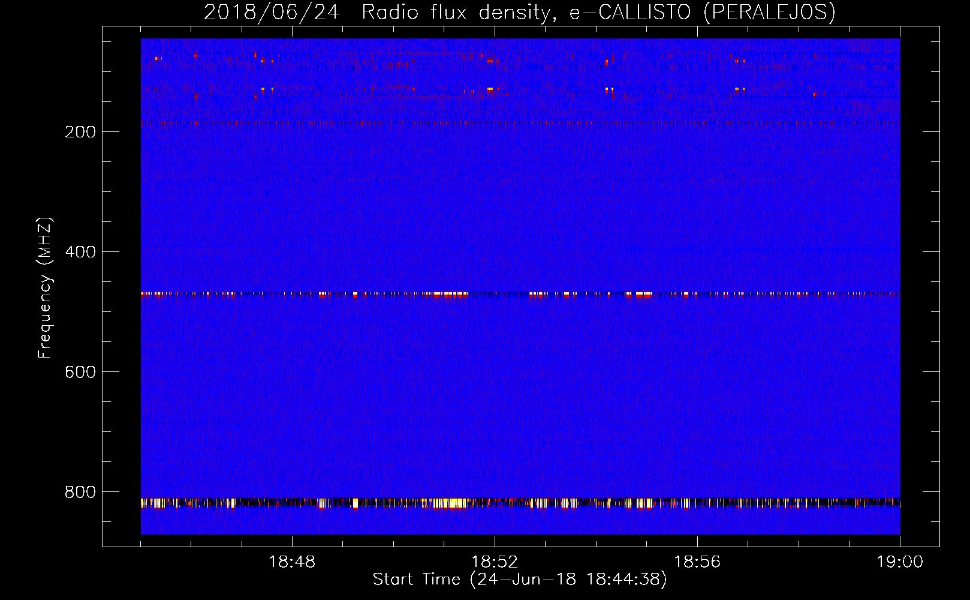
Task: Select the 'e-CALLISTO (PERALEJOS)' title text
Action: [702, 13]
